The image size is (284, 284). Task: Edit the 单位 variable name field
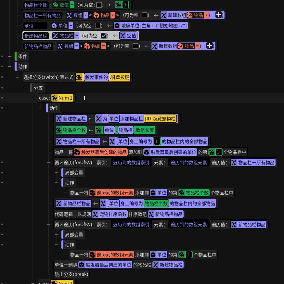35,26
